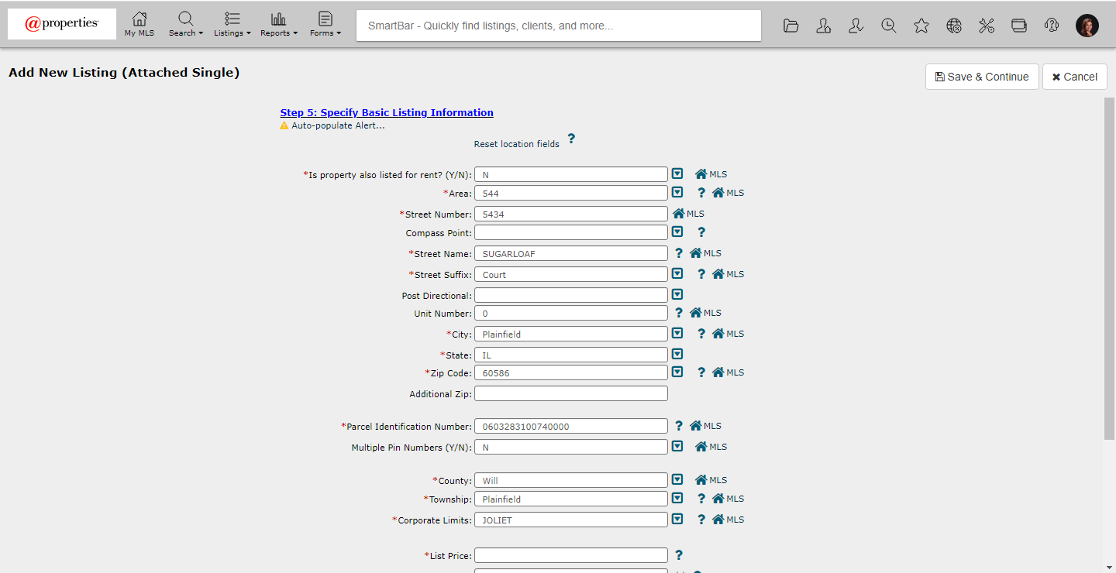The image size is (1116, 573).
Task: Click the Step 5 Specify Basic Listing Information link
Action: pos(387,113)
